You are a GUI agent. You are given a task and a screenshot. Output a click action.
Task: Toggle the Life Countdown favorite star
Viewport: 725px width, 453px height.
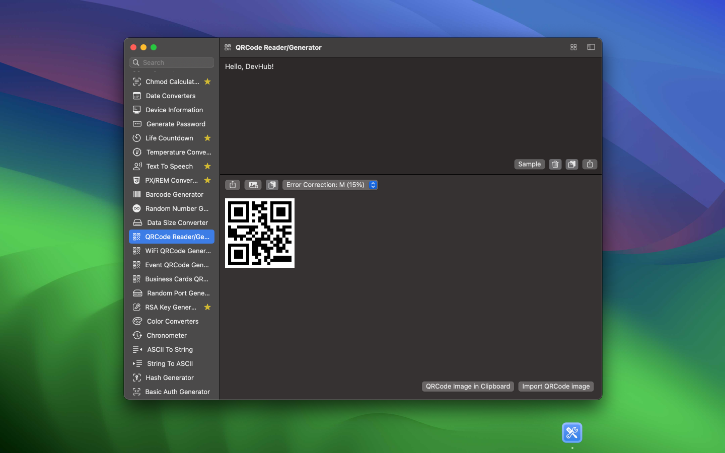click(207, 138)
